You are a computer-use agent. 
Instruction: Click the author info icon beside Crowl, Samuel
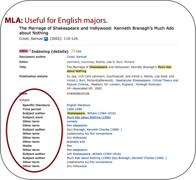pyautogui.click(x=46, y=39)
